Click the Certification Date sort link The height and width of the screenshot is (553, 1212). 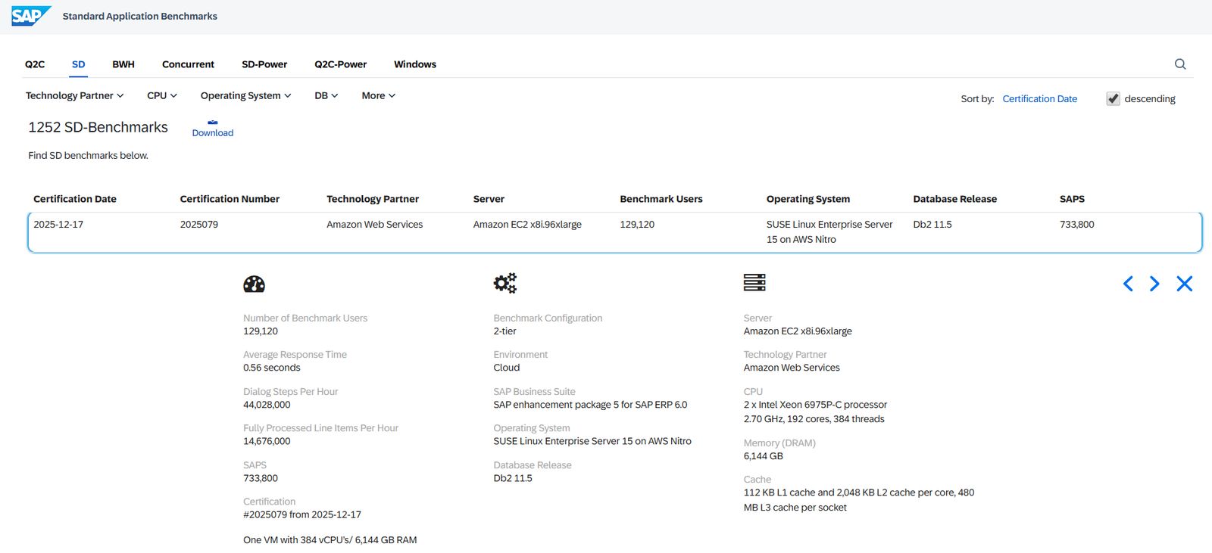[x=1039, y=99]
